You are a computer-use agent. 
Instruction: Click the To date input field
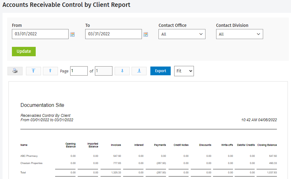pyautogui.click(x=113, y=34)
